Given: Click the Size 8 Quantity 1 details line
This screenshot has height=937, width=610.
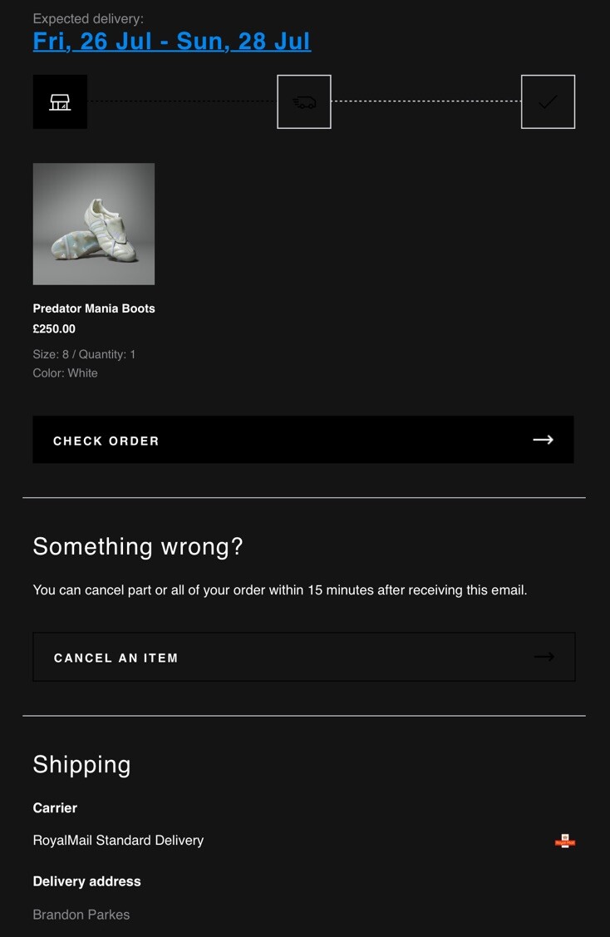Looking at the screenshot, I should click(84, 354).
